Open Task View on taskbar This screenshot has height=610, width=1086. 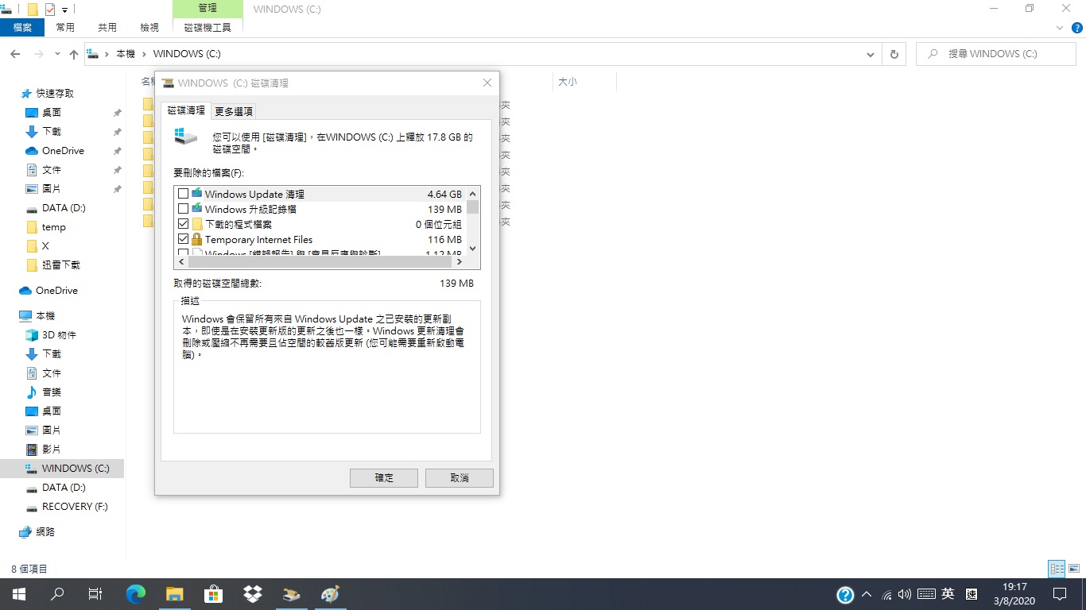[x=95, y=594]
